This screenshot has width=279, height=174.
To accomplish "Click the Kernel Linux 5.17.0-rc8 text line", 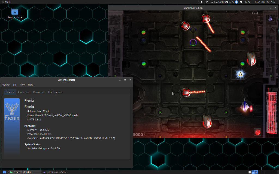I will pyautogui.click(x=53, y=115).
